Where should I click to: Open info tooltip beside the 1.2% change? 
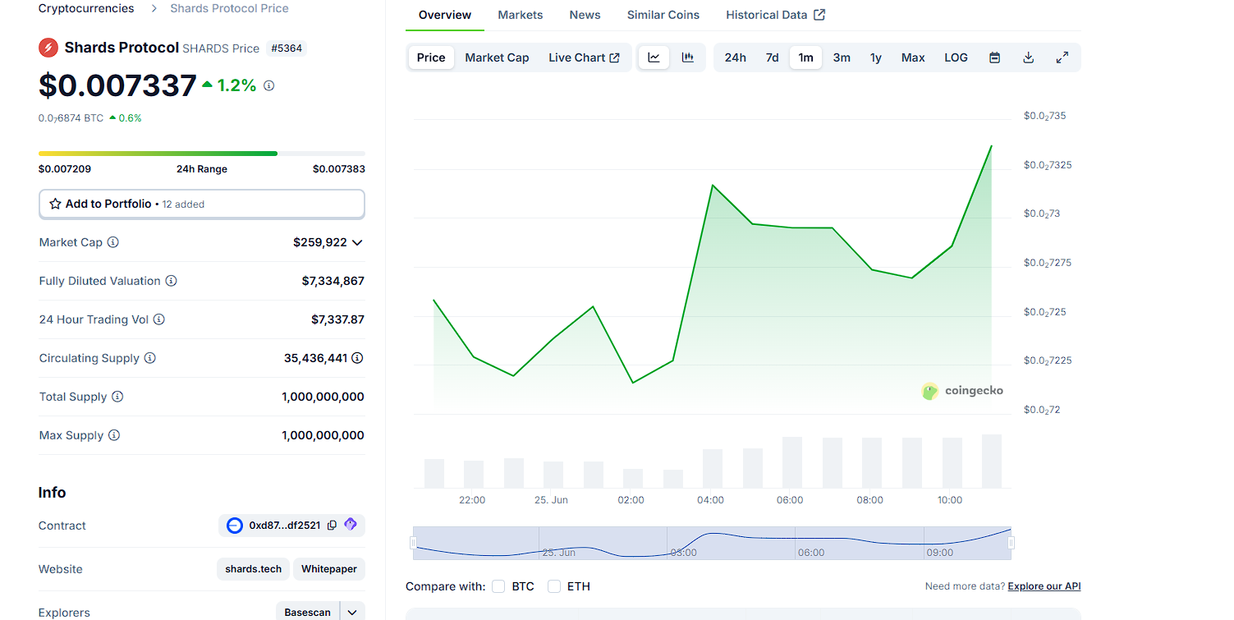click(268, 85)
